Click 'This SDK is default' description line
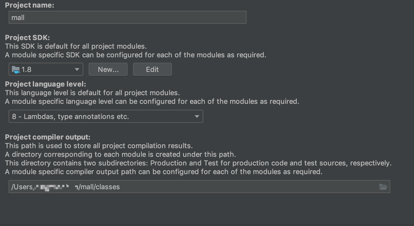Screen dimensions: 414x226 tap(76, 46)
